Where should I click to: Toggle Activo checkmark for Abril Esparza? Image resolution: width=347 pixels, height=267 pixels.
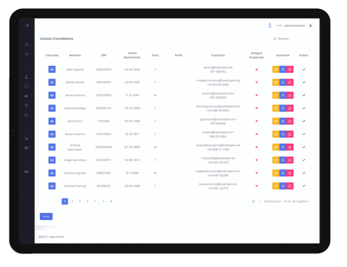(304, 69)
